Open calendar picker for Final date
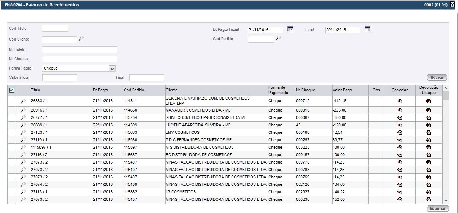This screenshot has width=458, height=213. pyautogui.click(x=368, y=29)
